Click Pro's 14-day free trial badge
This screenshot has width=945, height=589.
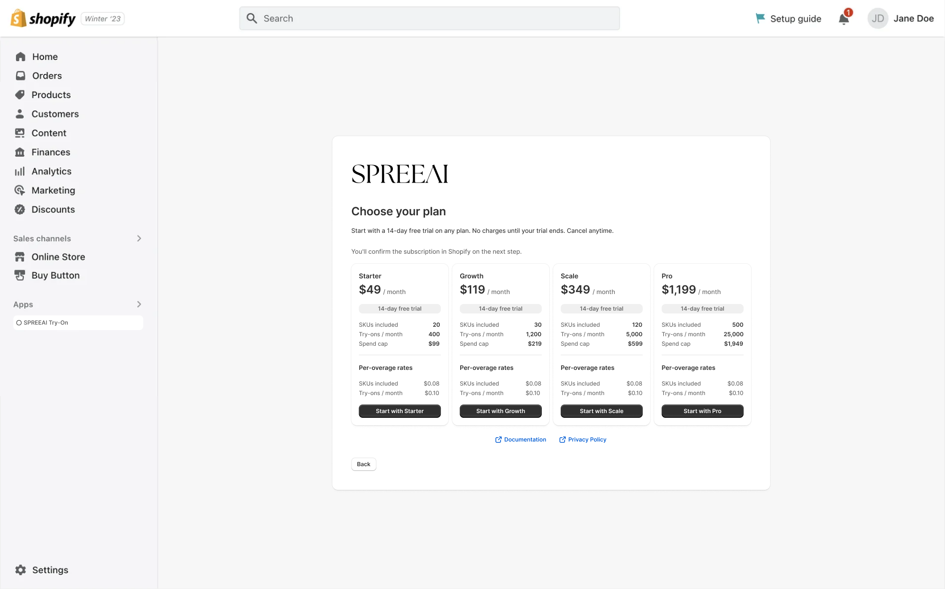point(702,309)
